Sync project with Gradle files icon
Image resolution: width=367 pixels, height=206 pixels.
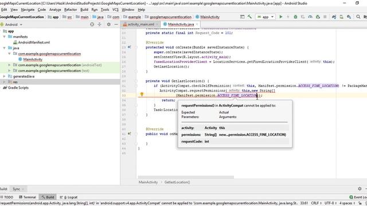(334, 17)
